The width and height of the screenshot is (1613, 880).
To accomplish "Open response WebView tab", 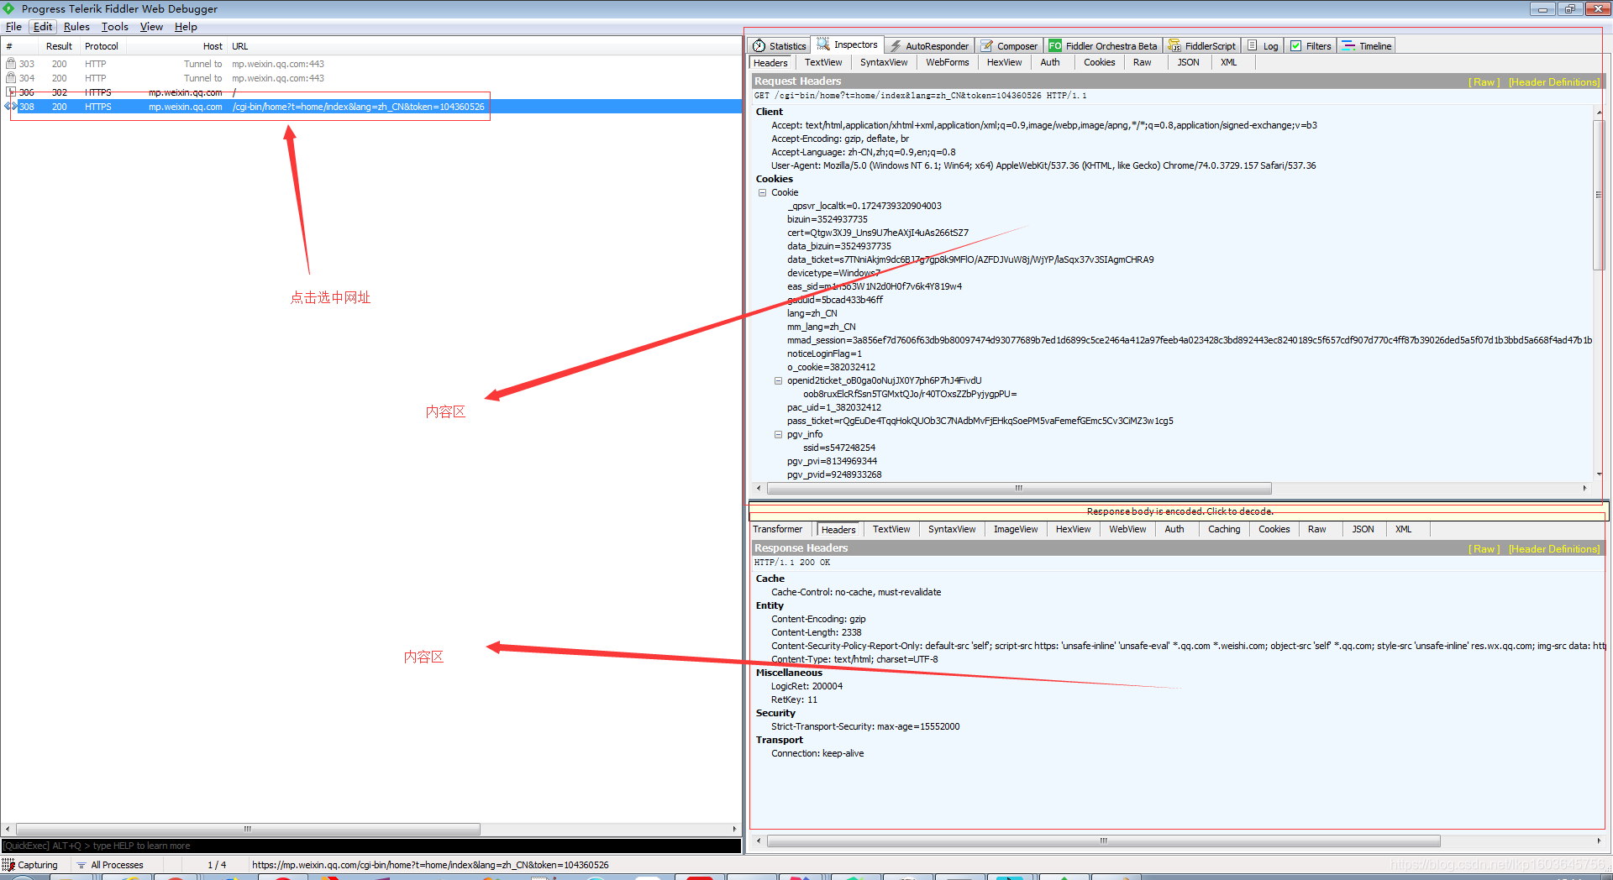I will coord(1127,529).
